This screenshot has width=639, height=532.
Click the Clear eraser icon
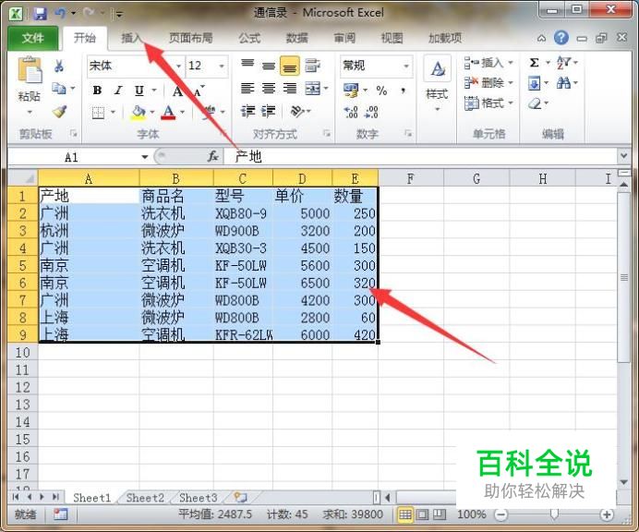coord(535,103)
